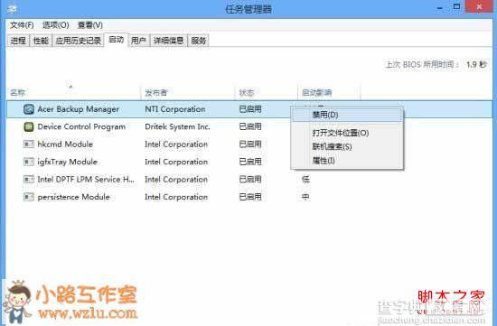Select the Intel DPTF LPM Service row name

pos(86,180)
